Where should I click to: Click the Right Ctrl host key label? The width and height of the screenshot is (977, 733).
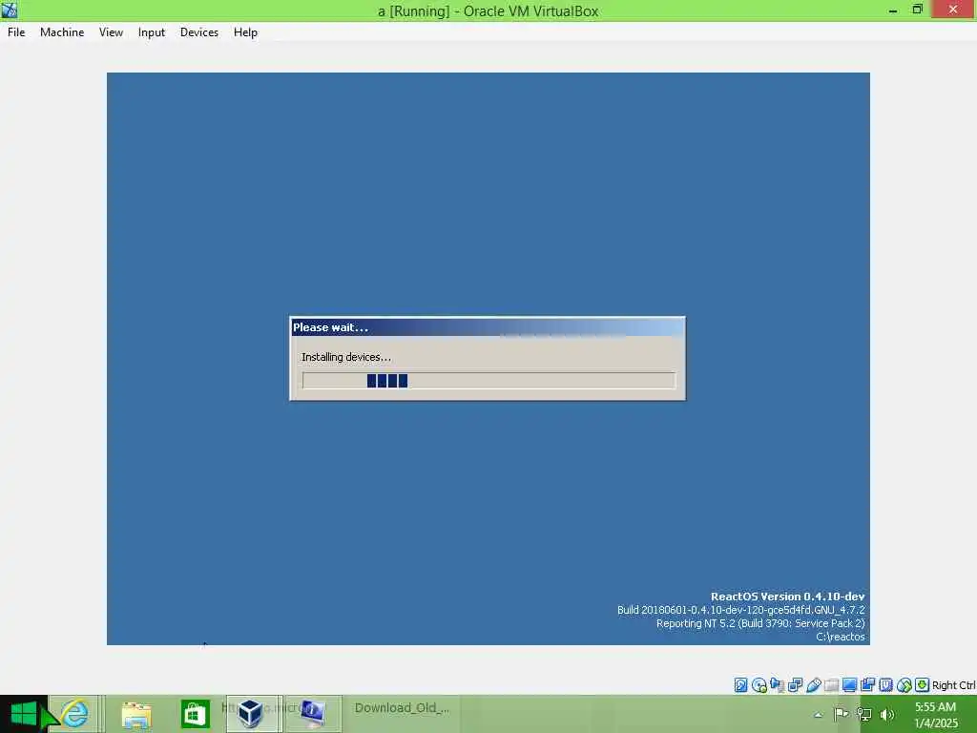point(953,685)
